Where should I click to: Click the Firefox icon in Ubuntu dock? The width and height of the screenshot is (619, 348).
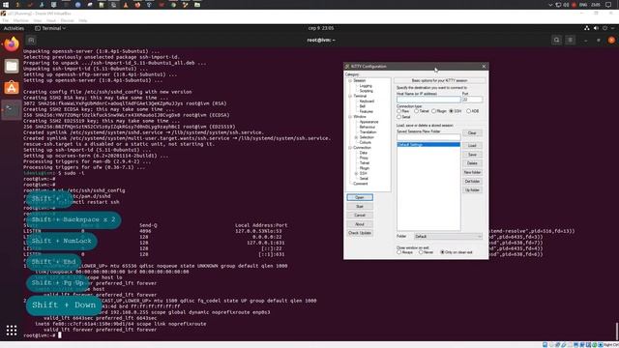tap(12, 44)
